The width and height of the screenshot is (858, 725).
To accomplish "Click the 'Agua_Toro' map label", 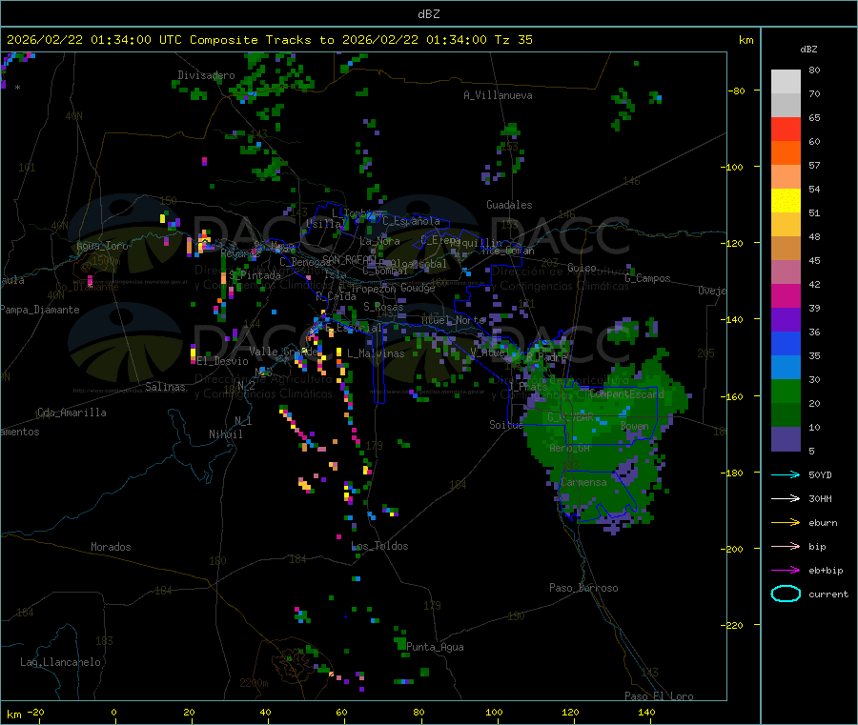I will point(102,246).
